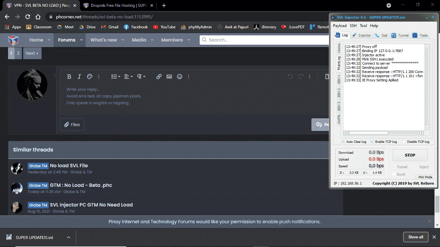
Task: Switch to the Dial tab
Action: pos(381,35)
